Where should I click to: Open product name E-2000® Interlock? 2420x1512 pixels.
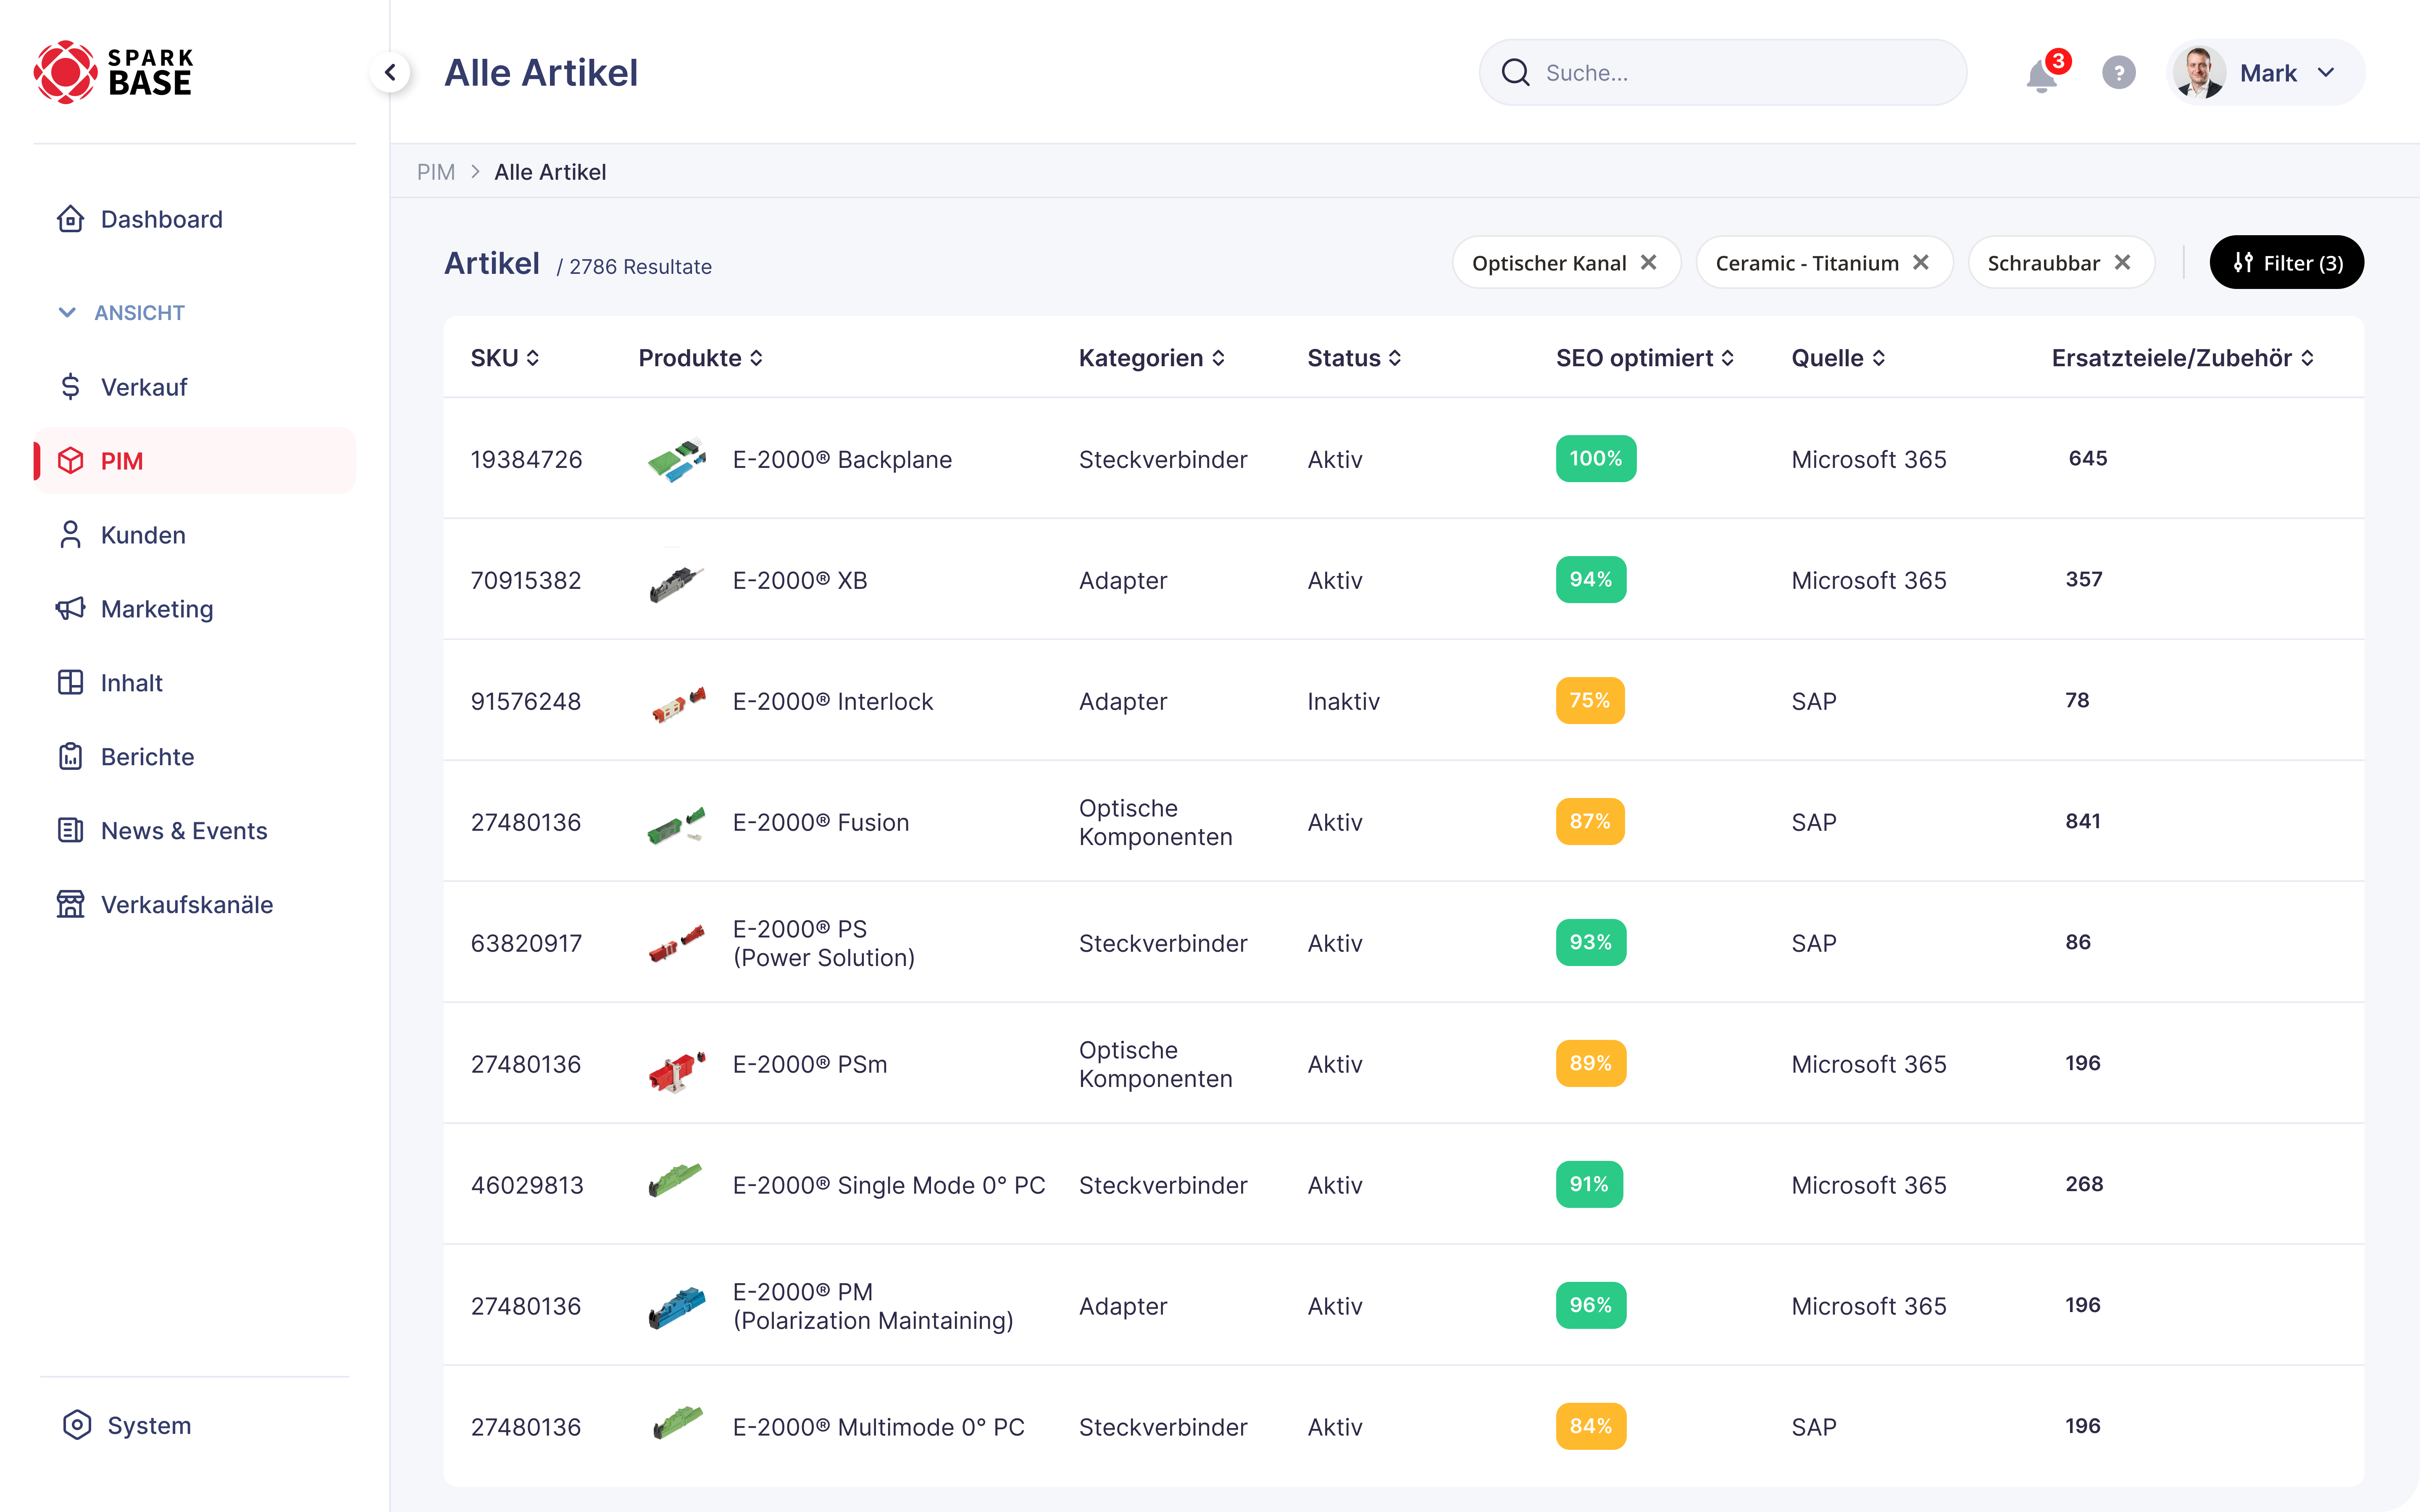coord(833,701)
